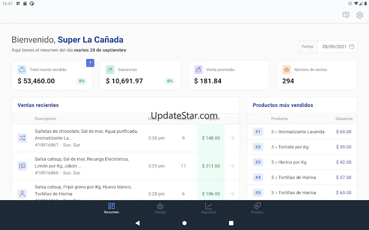Click the 3:29 pm time cell

pos(156,166)
